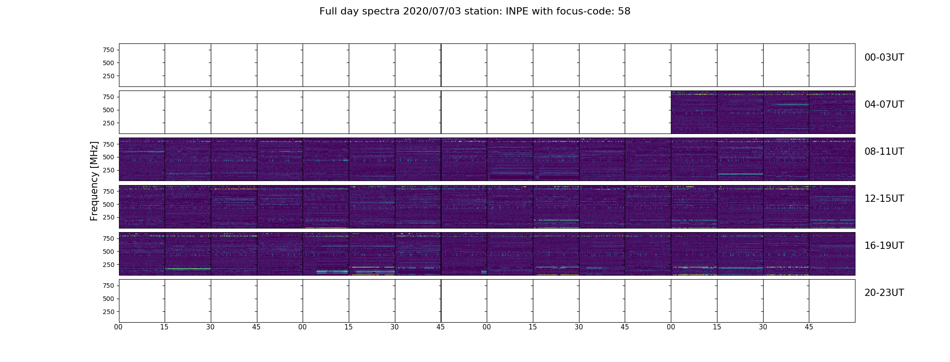Click the 'Frequency [MHz]' axis label
This screenshot has height=362, width=950.
coord(94,181)
